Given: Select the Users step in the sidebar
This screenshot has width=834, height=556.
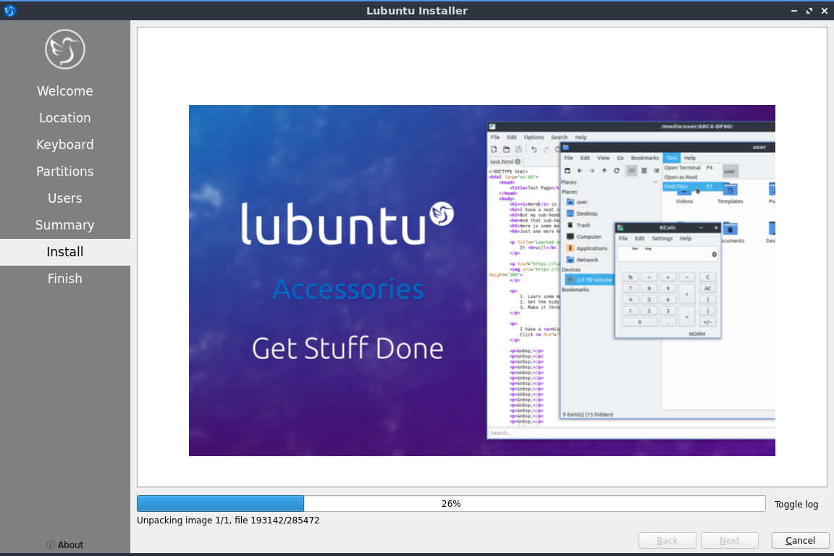Looking at the screenshot, I should tap(65, 198).
